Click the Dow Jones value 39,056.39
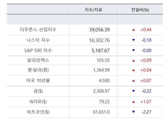This screenshot has height=120, width=165. click(x=99, y=30)
